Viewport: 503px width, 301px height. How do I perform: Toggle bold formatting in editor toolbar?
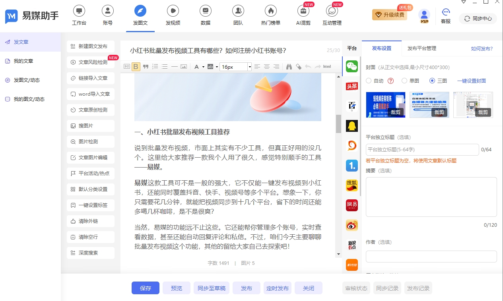(x=136, y=67)
